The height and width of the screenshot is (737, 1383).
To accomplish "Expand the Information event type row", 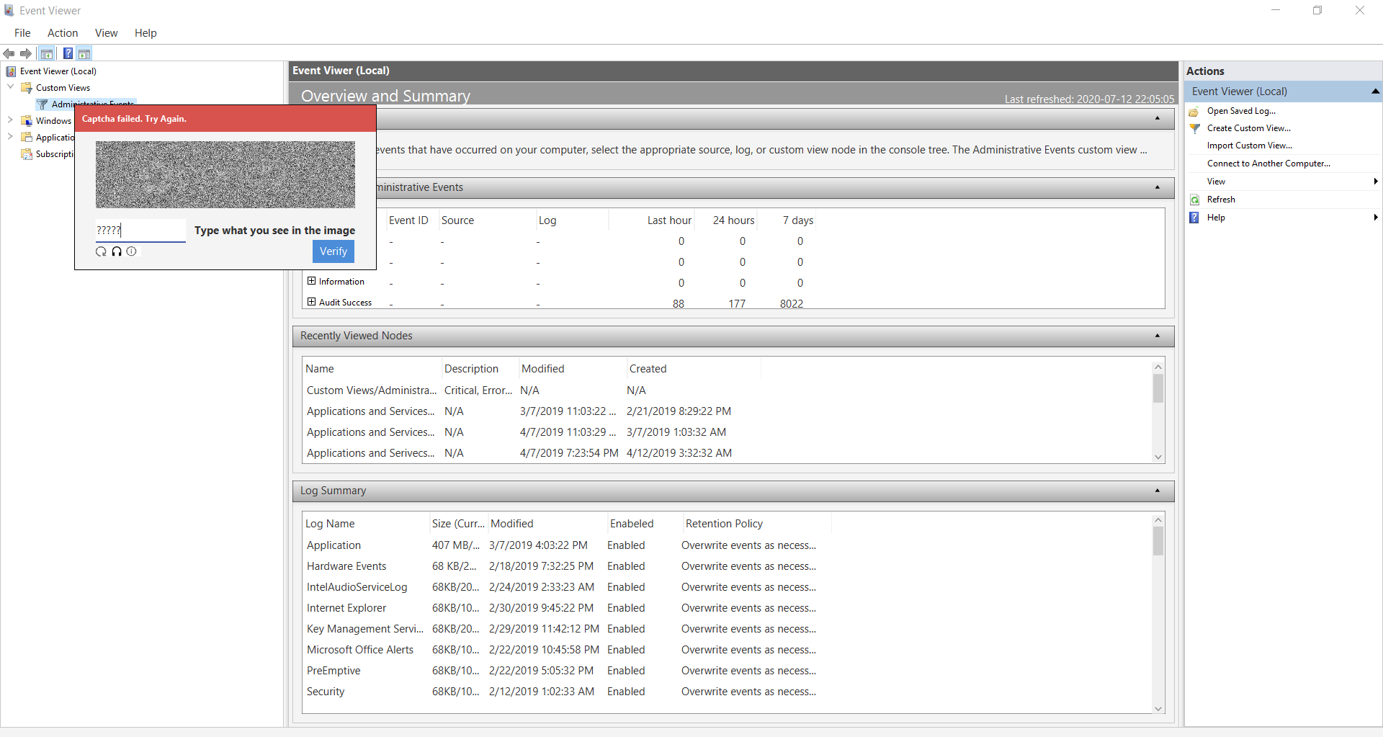I will 311,281.
